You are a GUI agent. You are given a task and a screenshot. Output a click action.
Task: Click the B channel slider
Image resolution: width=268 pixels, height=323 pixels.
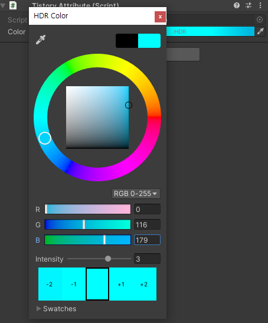tap(87, 240)
